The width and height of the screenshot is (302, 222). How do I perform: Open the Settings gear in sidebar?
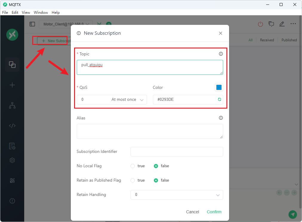pyautogui.click(x=12, y=160)
